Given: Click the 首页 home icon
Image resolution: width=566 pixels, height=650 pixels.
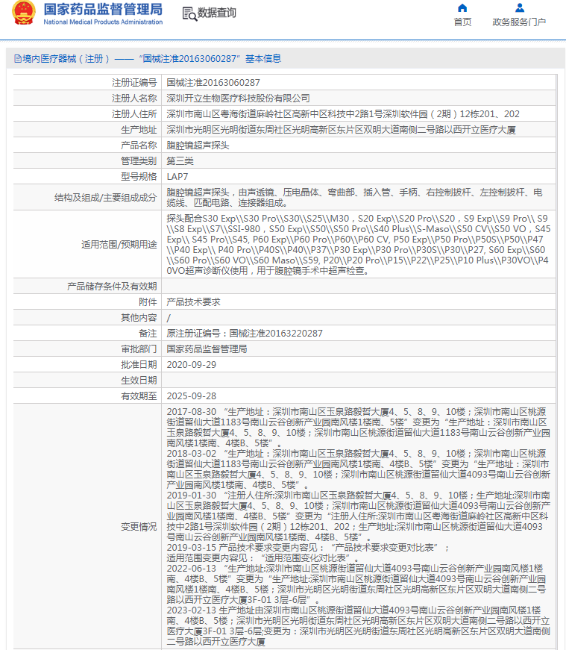Looking at the screenshot, I should coord(462,8).
